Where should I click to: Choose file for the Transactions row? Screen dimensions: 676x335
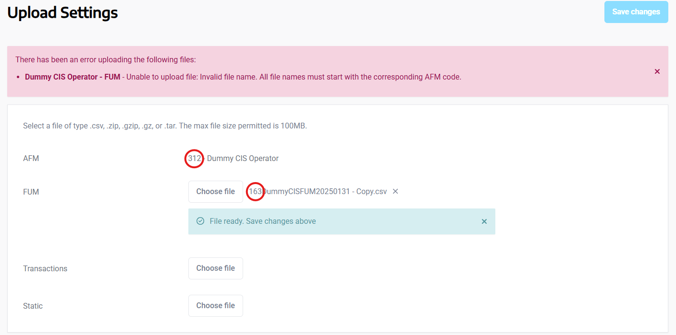tap(215, 268)
